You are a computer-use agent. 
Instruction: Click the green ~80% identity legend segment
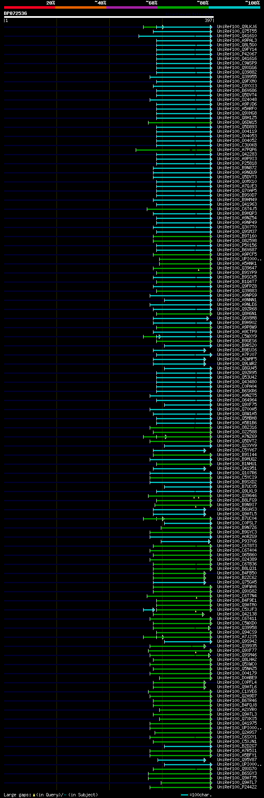tap(183, 7)
